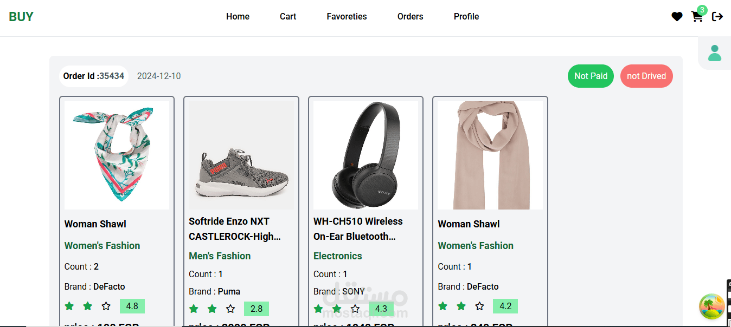Click second star on Sony headphones rating

(x=337, y=309)
